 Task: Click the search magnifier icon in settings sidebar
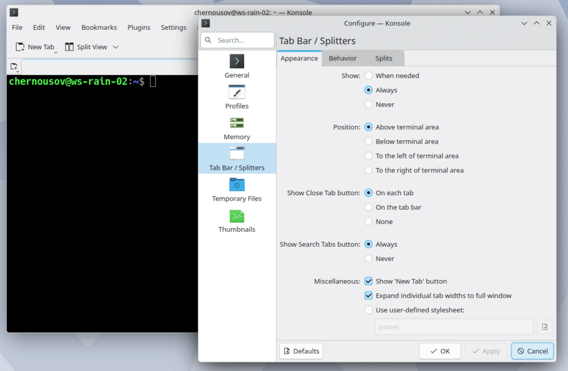click(x=209, y=40)
